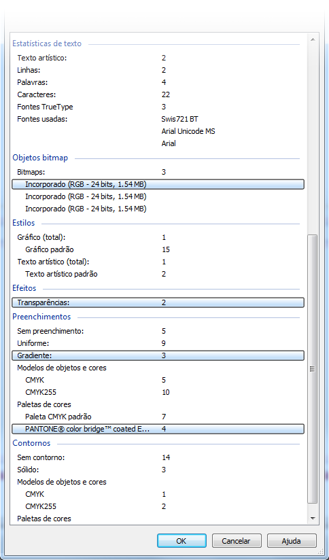This screenshot has width=329, height=560.
Task: Select the Transparências row under Efeitos
Action: coord(158,302)
